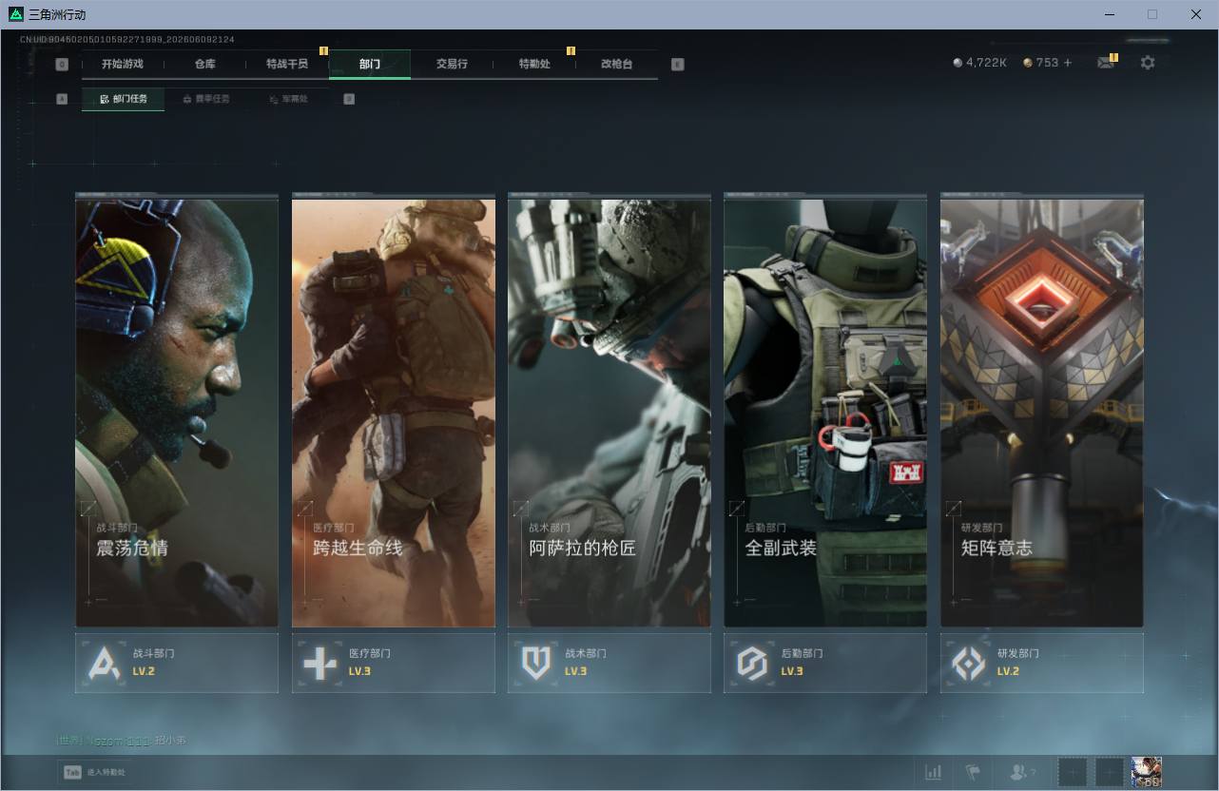Open the third sub-tab before the D hint

tap(288, 99)
